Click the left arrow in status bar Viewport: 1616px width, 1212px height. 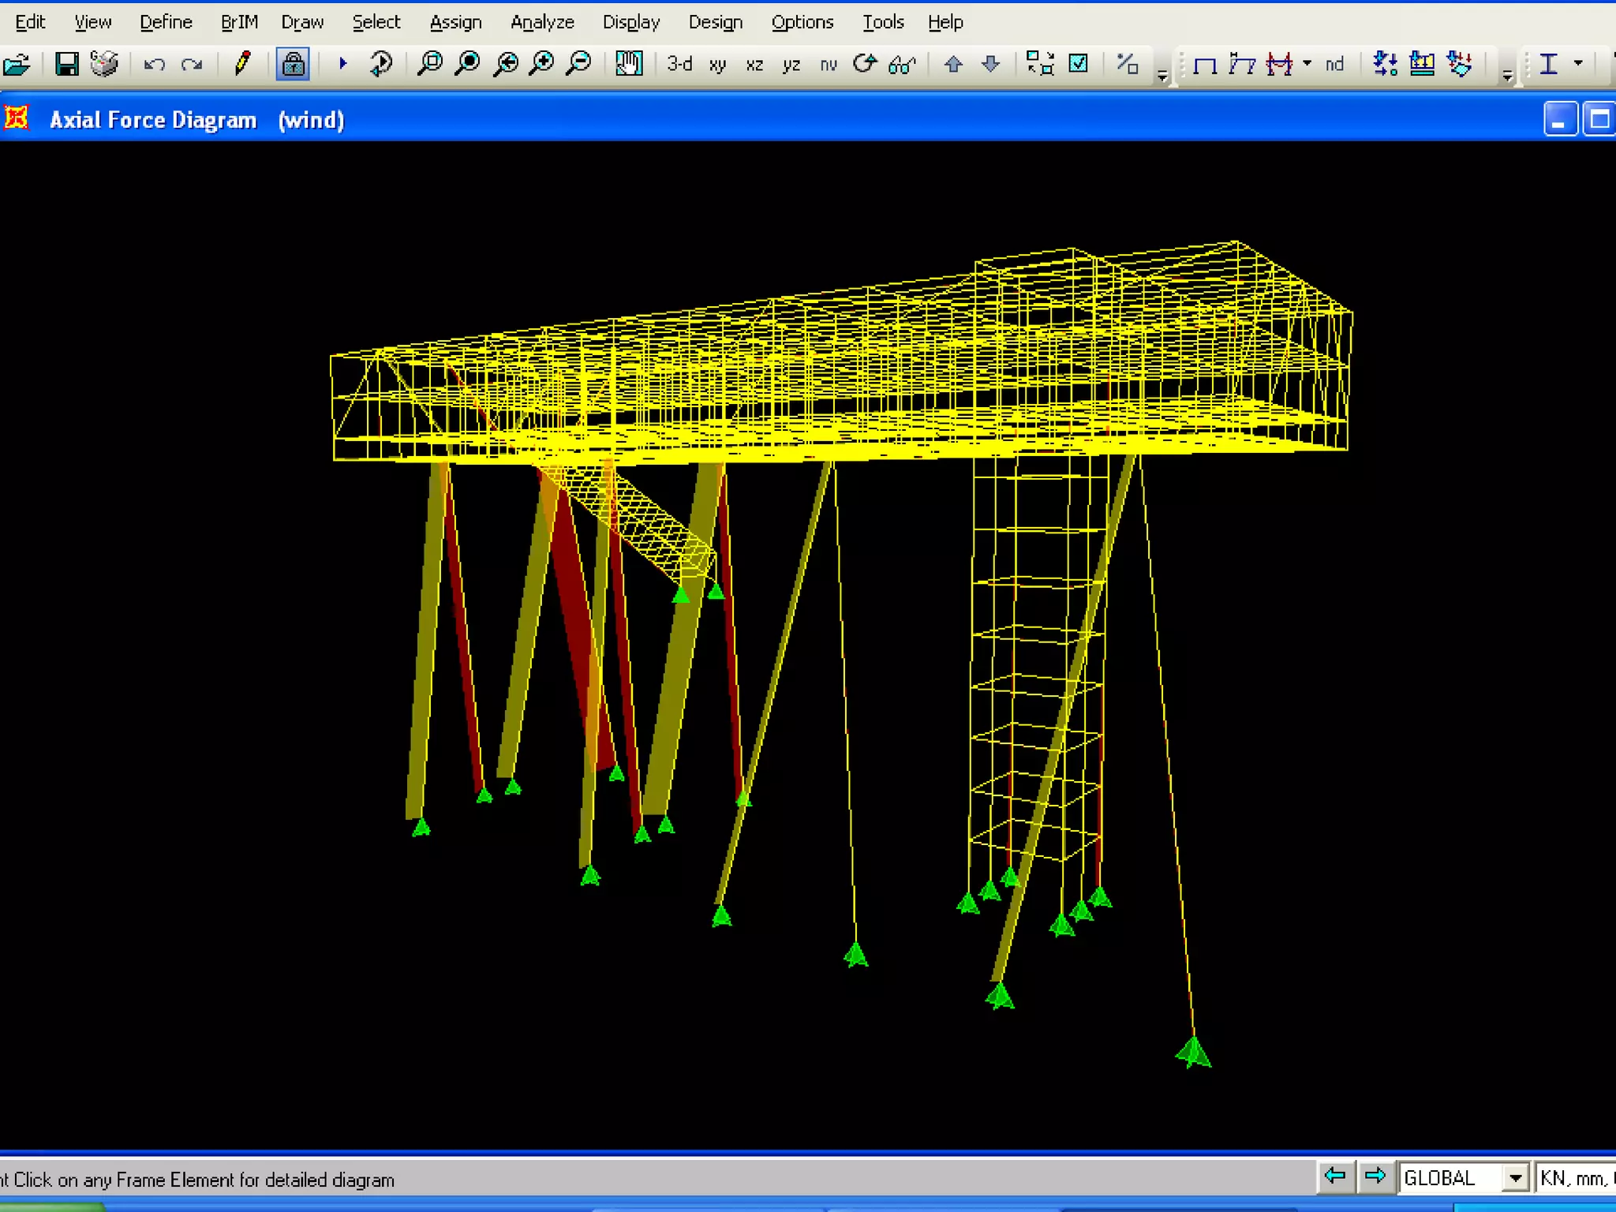[x=1335, y=1176]
